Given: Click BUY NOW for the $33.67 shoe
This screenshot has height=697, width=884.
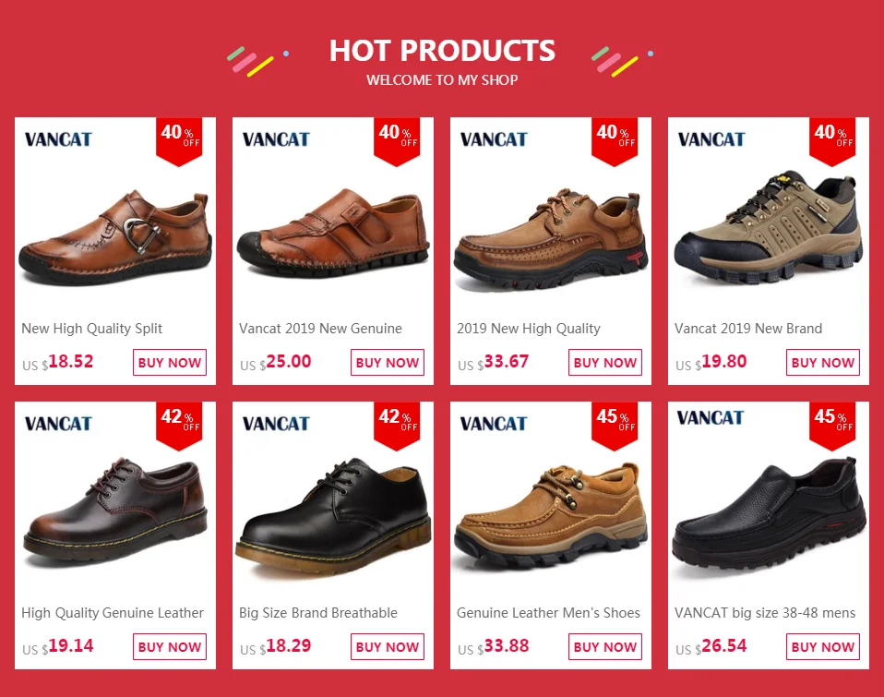Looking at the screenshot, I should 605,363.
